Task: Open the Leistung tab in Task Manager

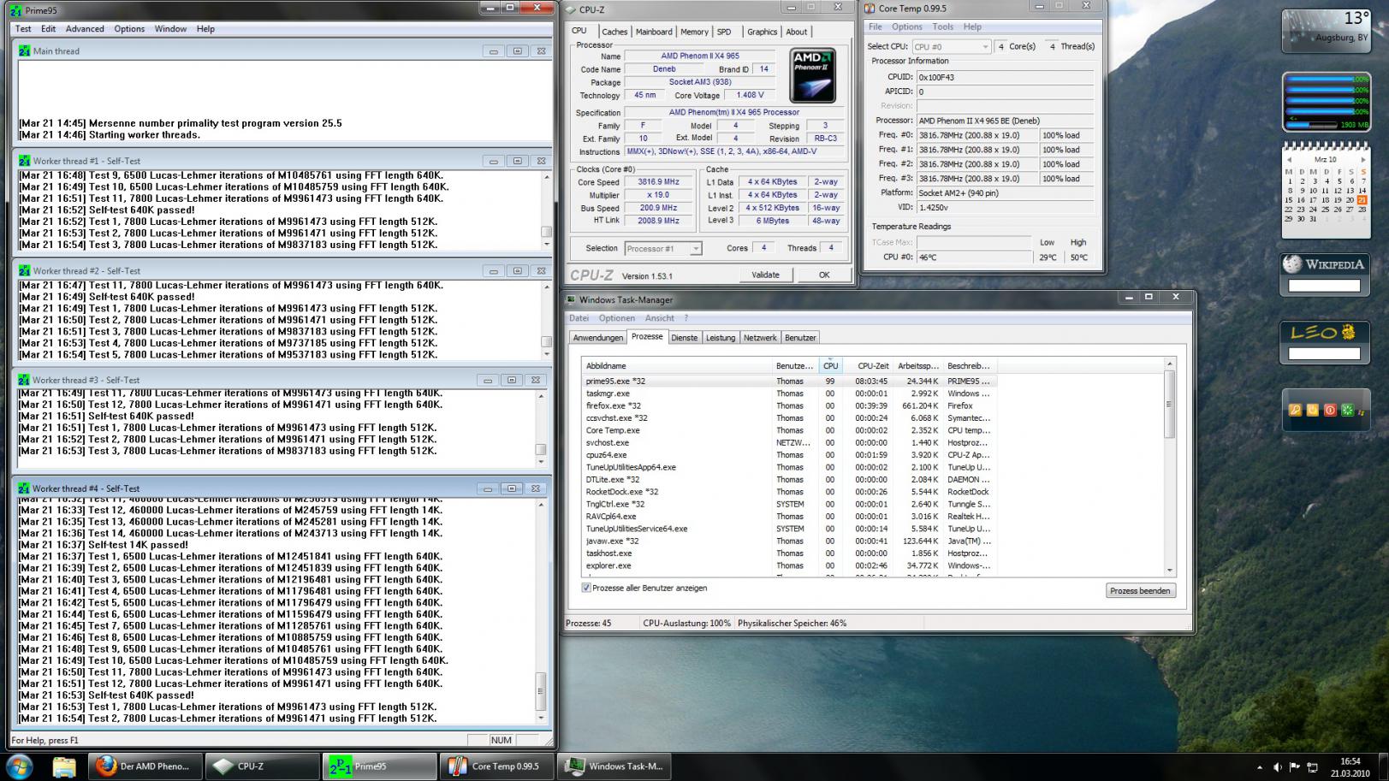Action: click(721, 337)
